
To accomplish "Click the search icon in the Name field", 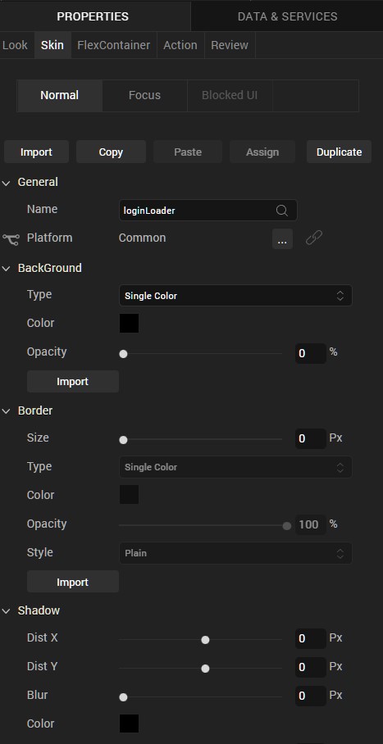I will (x=282, y=211).
